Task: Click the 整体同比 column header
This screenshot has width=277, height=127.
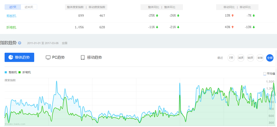Action: pos(153,7)
